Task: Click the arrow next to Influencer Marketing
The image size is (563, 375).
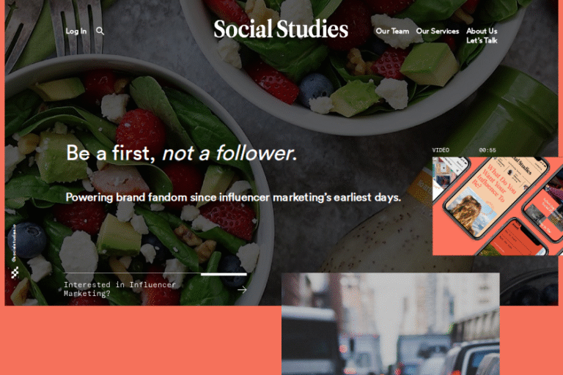Action: [x=242, y=289]
